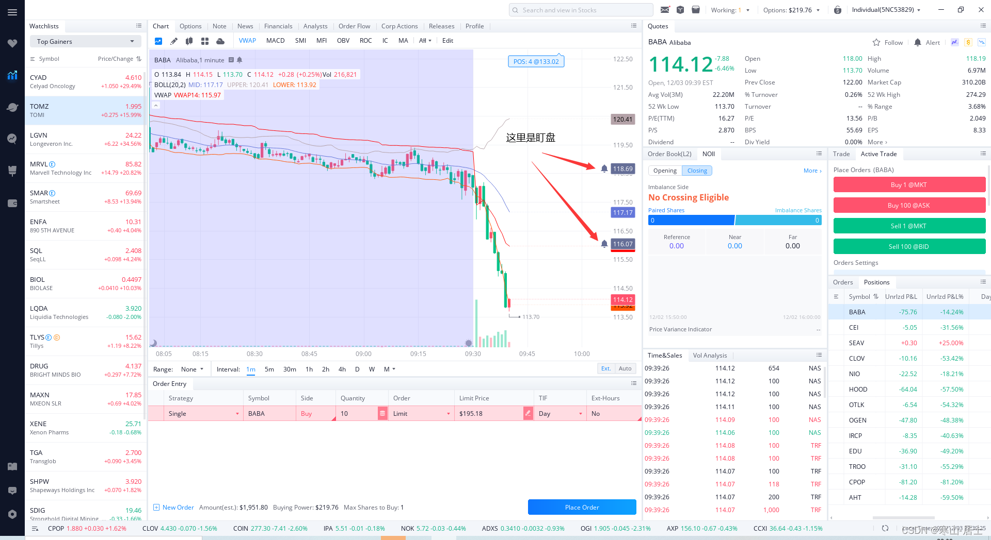Click the locked money bag icon

coord(838,10)
